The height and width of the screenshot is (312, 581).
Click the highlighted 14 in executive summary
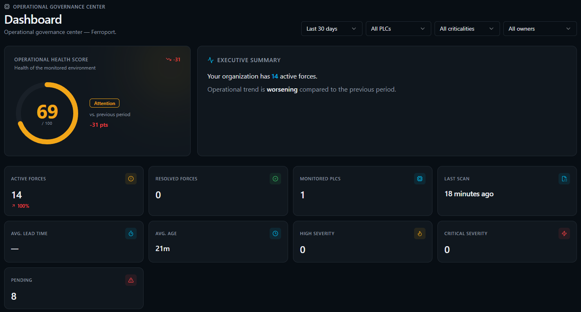pos(275,76)
